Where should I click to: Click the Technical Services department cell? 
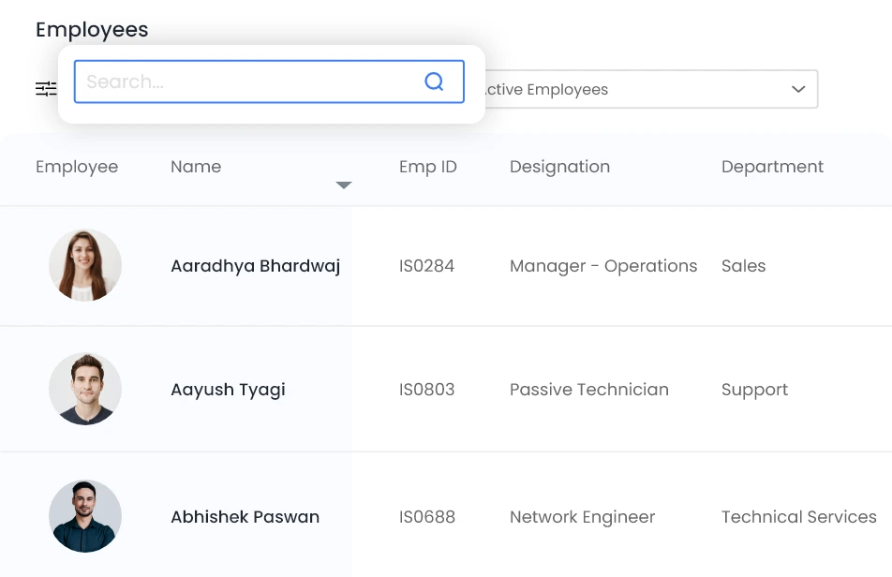point(798,517)
